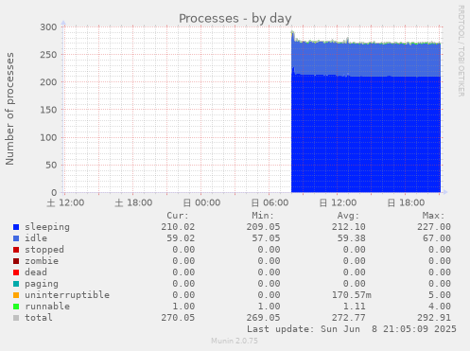Click idle minimum value 57.05
This screenshot has width=470, height=351.
click(x=266, y=238)
